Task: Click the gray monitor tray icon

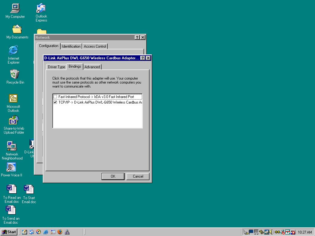Action: [x=256, y=232]
